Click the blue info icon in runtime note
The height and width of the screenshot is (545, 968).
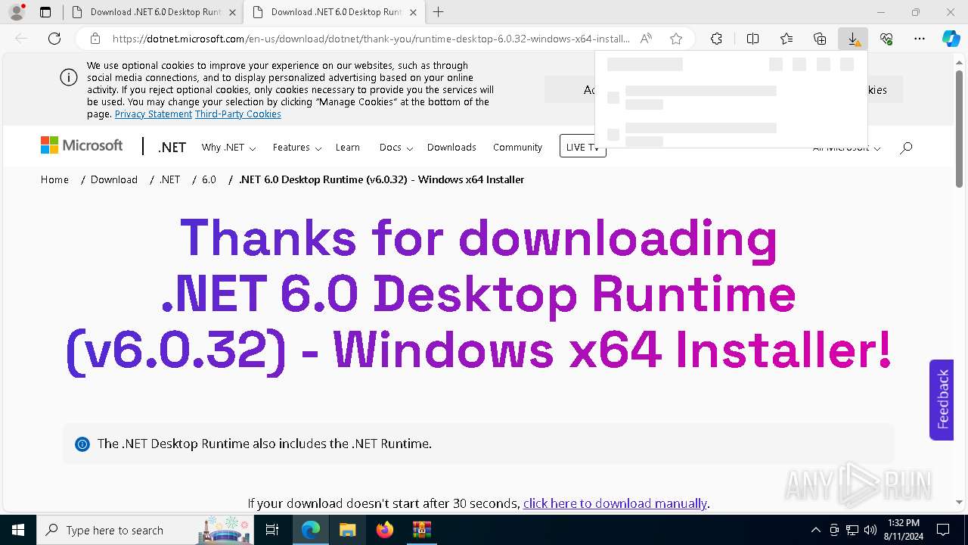82,444
